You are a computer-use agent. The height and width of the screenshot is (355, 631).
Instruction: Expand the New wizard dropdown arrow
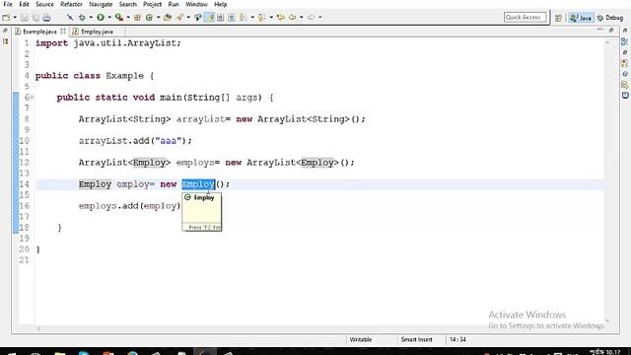pos(15,18)
